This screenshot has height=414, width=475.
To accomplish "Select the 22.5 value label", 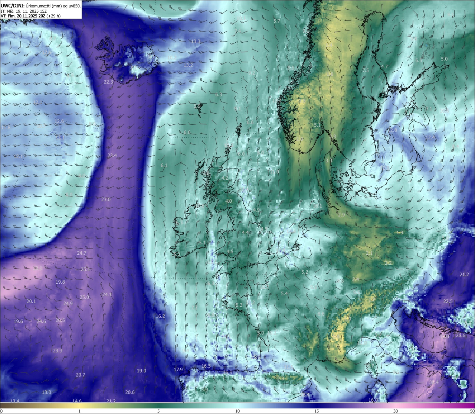I will coord(448,301).
